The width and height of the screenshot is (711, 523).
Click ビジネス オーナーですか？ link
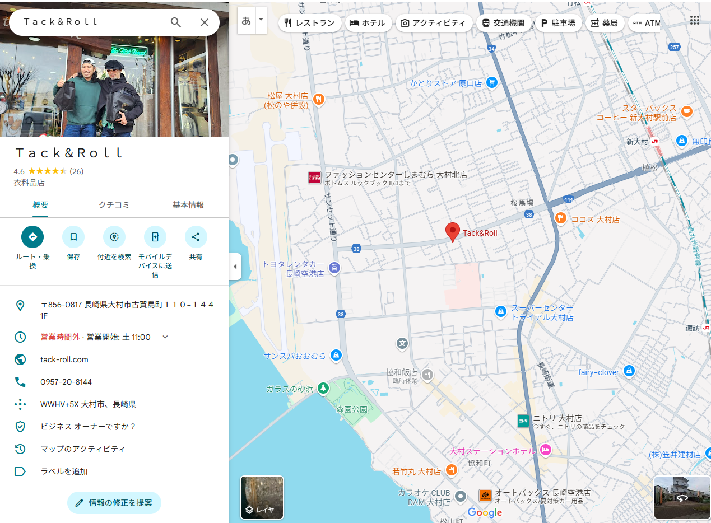pos(88,427)
